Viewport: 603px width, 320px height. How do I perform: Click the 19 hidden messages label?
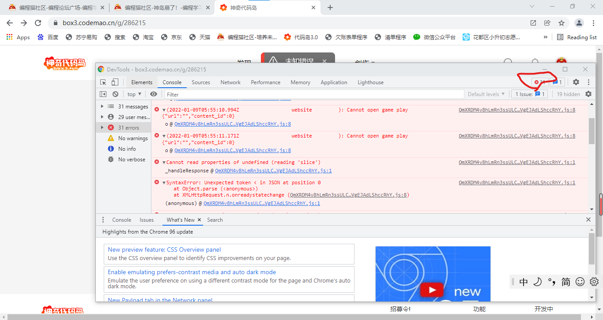(x=568, y=94)
